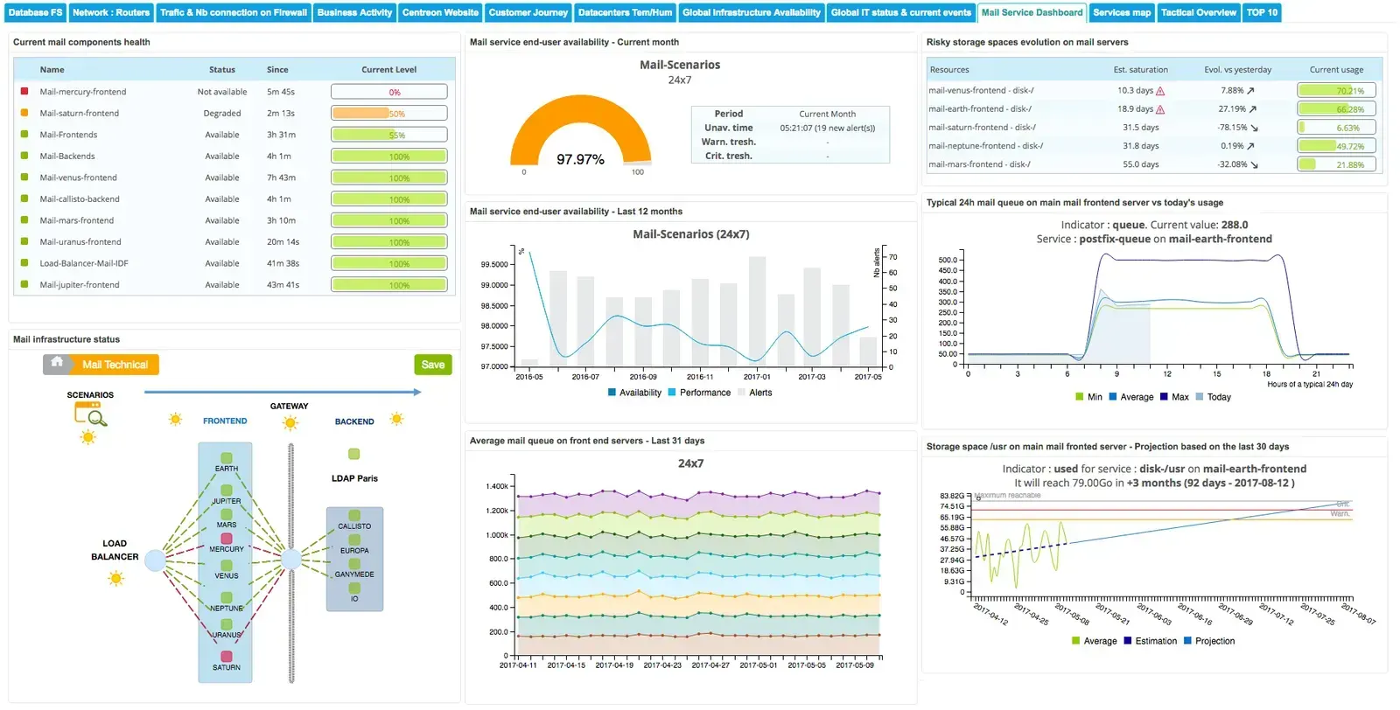Click the sun status icon under Scenarios
This screenshot has width=1400, height=710.
click(87, 437)
